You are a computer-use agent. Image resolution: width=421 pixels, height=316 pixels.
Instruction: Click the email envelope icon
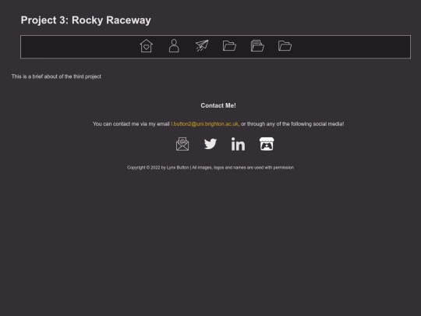(x=182, y=144)
